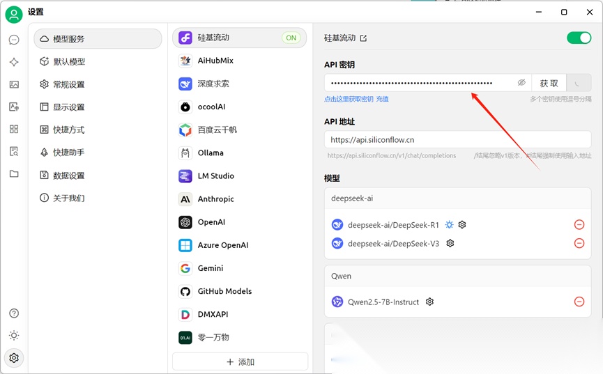Disable the 硅基流动 provider toggle switch
The height and width of the screenshot is (374, 603).
[579, 38]
